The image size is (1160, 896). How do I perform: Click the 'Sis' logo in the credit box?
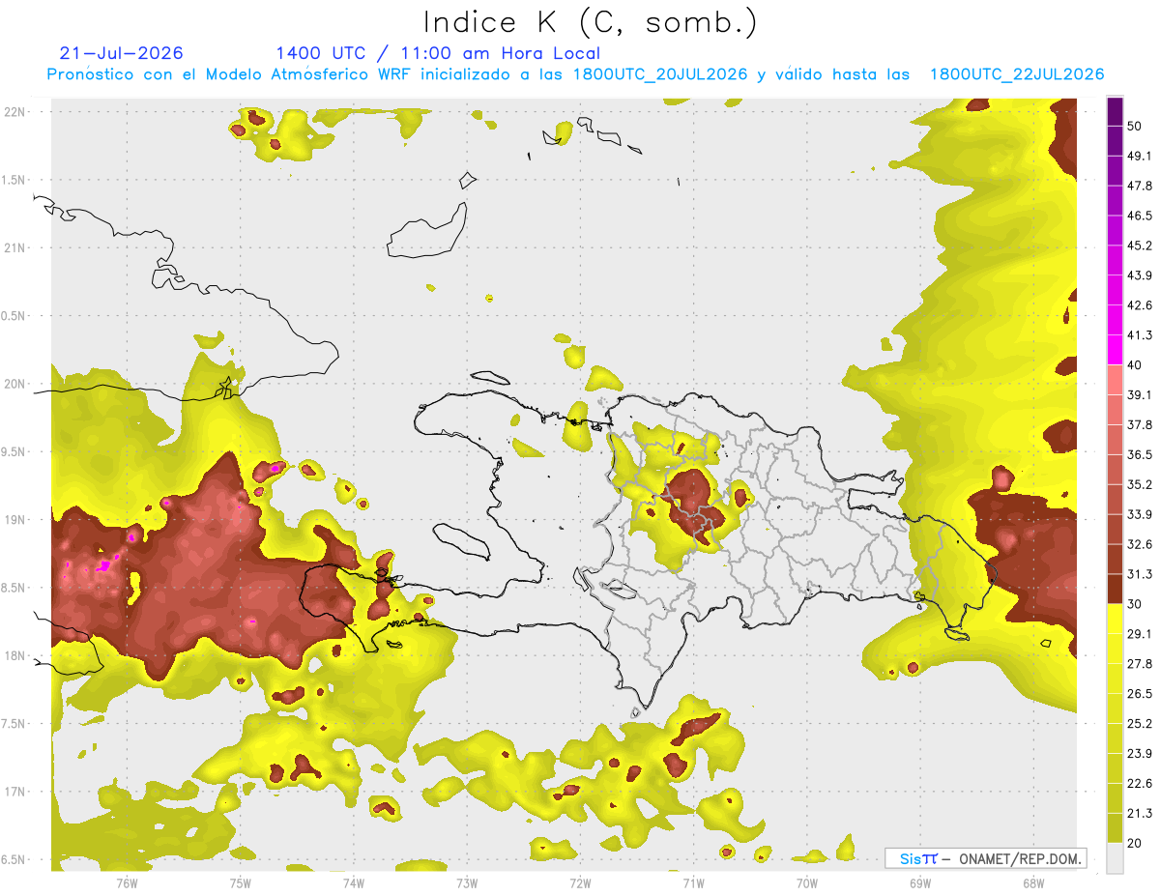[x=911, y=858]
